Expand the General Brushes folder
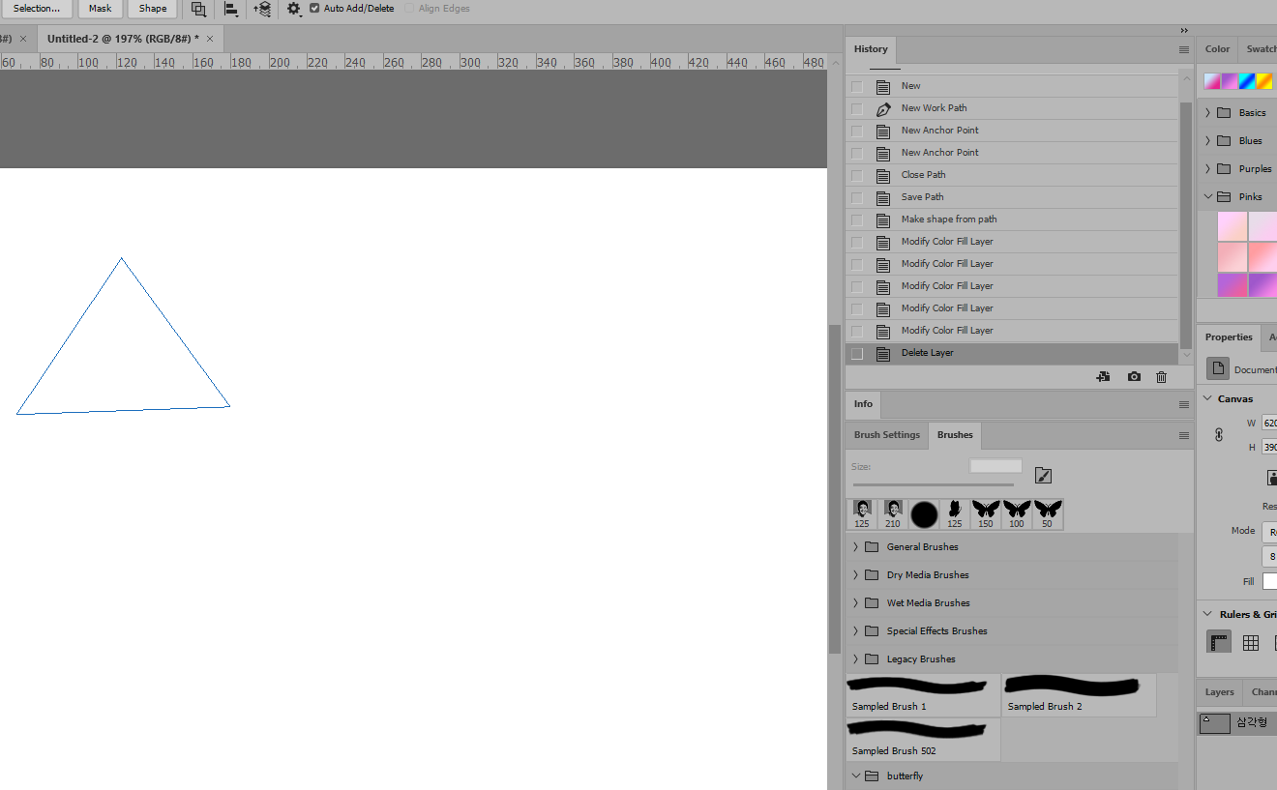This screenshot has width=1277, height=790. click(x=855, y=547)
